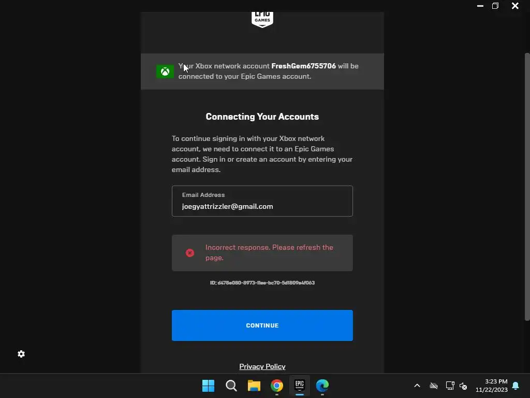Click the Epic Games logo at top
This screenshot has width=530, height=398.
tap(262, 20)
